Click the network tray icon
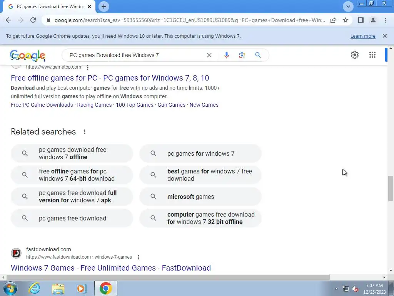The height and width of the screenshot is (296, 394). tap(346, 289)
